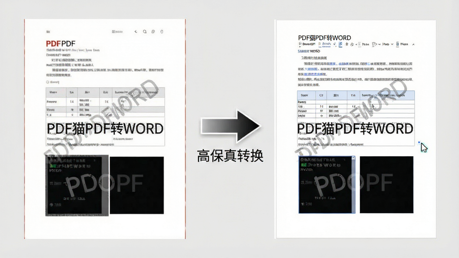Expand the chevron dropdown in the Word toolbar
The image size is (459, 258).
[x=392, y=44]
